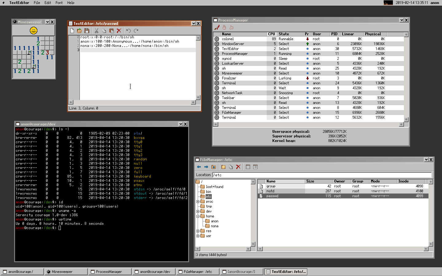Click the kill process icon in ProcessManager

click(217, 28)
